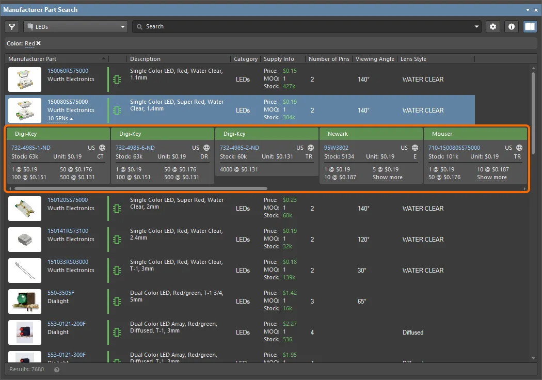Select thumbnail image of 150120SS75000

pyautogui.click(x=25, y=209)
